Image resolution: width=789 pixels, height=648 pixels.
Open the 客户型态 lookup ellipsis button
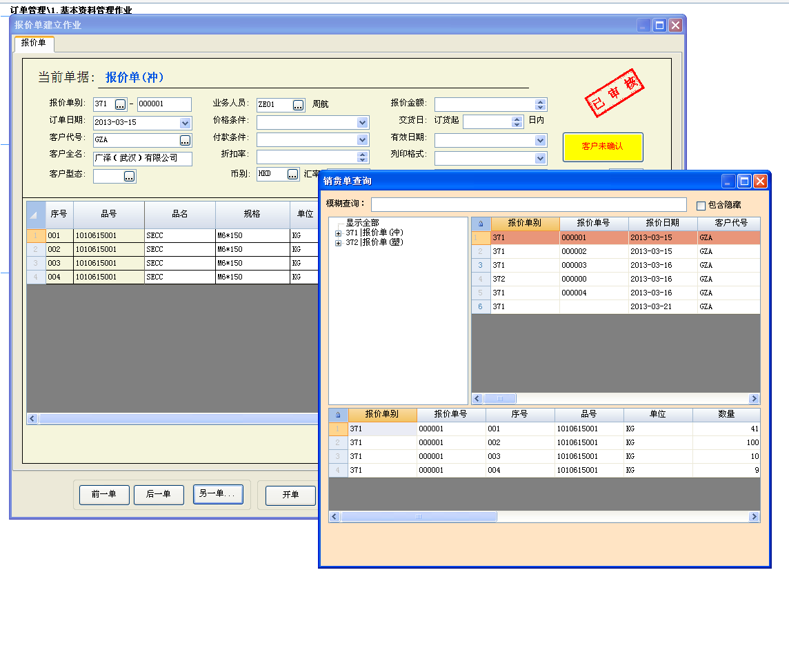point(129,176)
